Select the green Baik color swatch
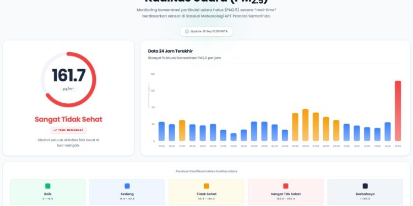The width and height of the screenshot is (413, 206). point(48,186)
